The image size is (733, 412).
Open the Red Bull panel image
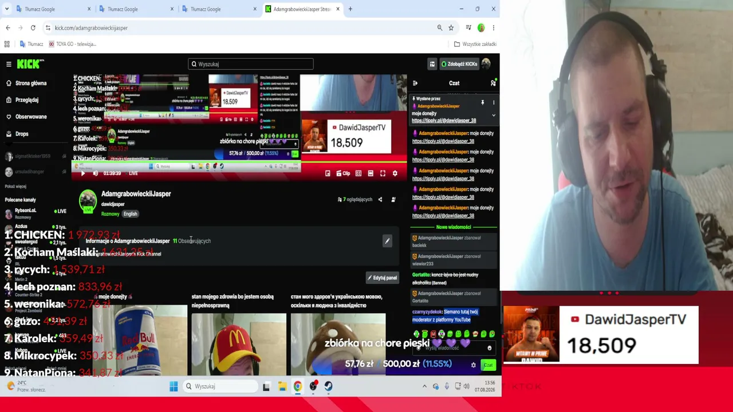click(140, 340)
